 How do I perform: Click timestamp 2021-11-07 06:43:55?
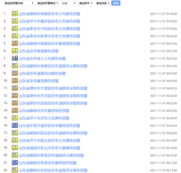tap(164, 88)
